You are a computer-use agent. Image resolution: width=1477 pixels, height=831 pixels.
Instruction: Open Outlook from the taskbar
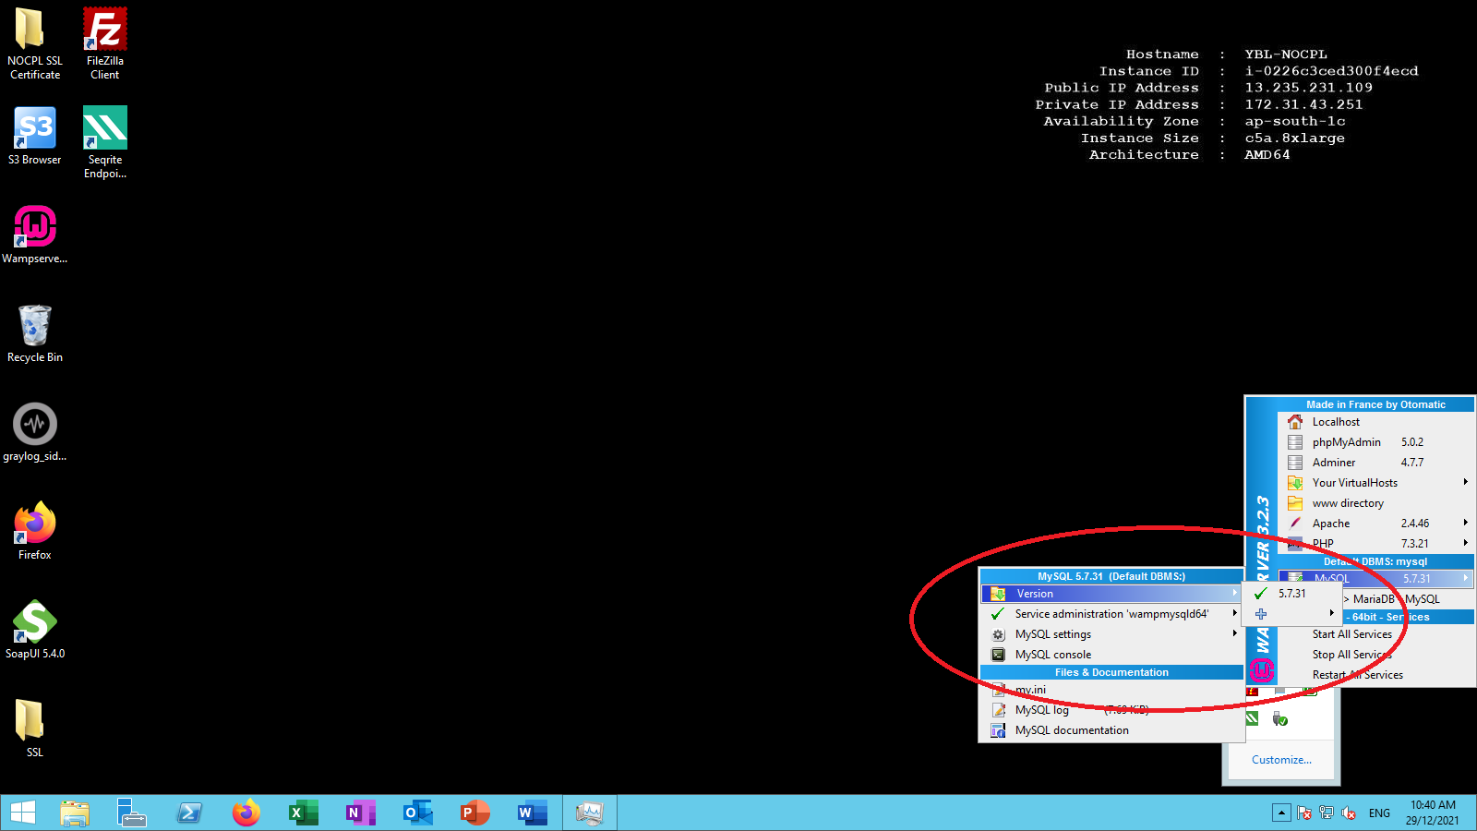[418, 813]
